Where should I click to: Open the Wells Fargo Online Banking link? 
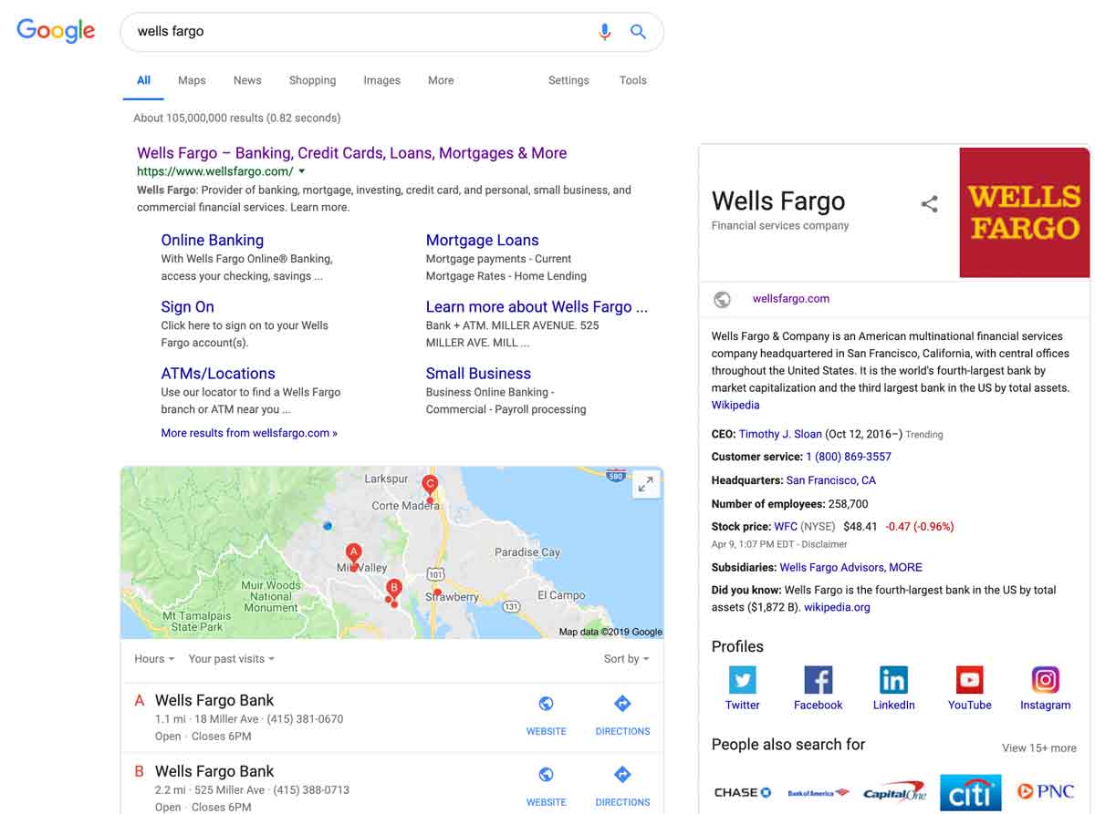[x=212, y=240]
